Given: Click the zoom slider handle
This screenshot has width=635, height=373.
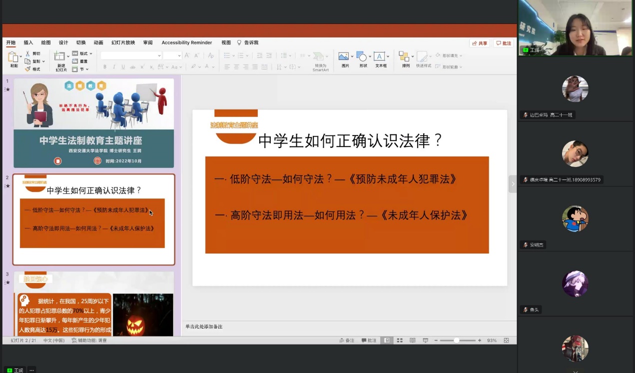Looking at the screenshot, I should 456,340.
